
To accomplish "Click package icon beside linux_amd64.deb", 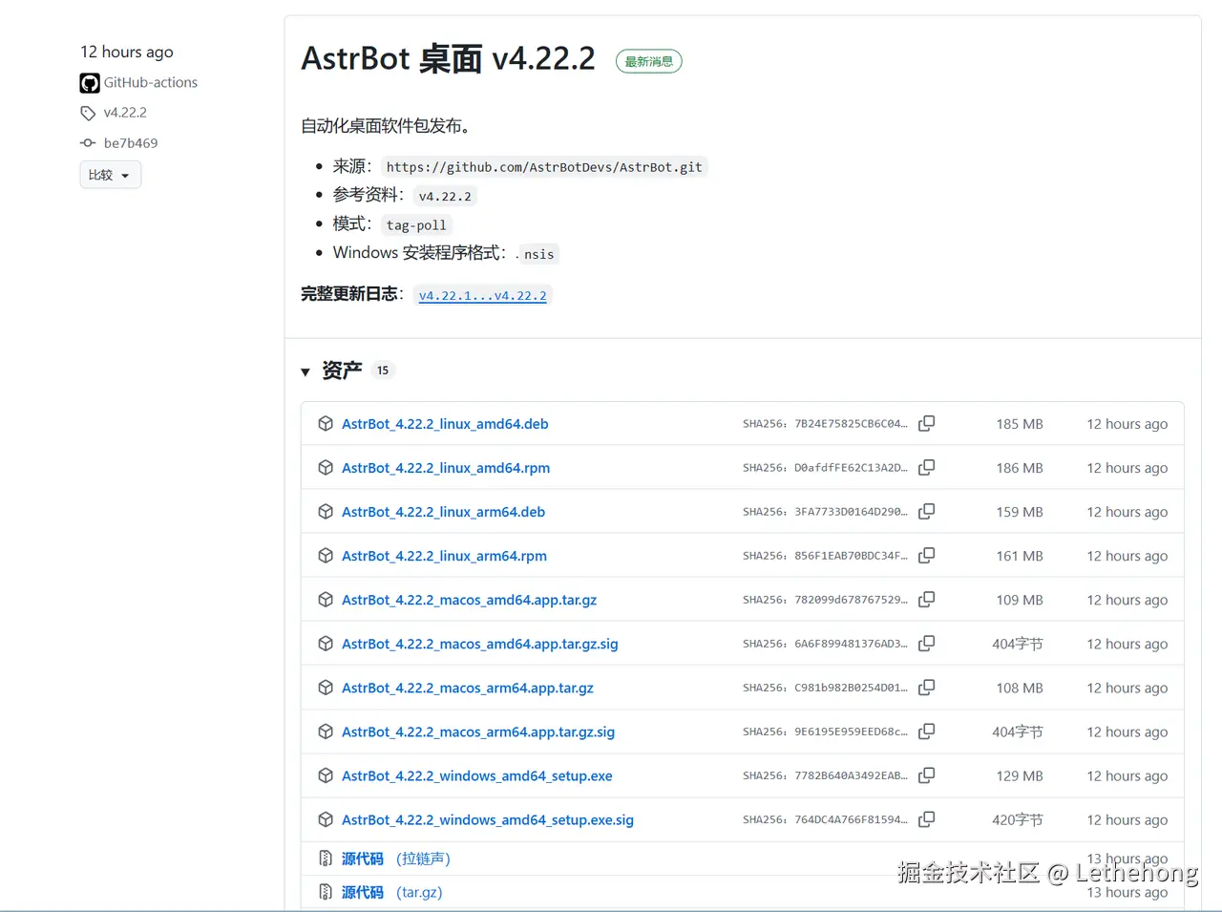I will [326, 423].
